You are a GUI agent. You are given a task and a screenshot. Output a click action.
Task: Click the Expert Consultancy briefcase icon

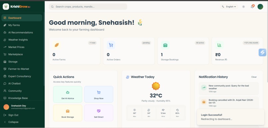coord(5,76)
